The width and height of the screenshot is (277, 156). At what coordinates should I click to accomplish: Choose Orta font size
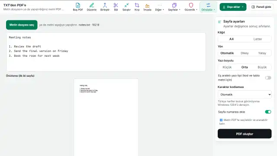245,67
